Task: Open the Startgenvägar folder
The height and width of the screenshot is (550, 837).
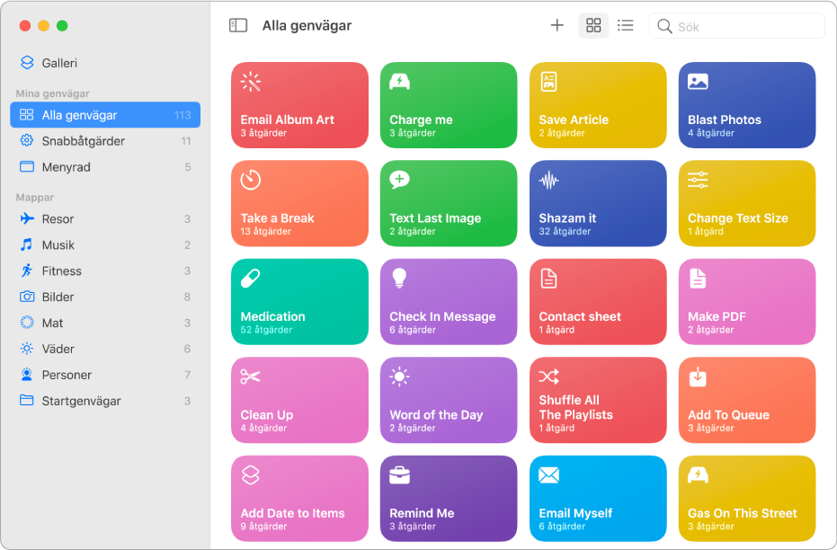Action: pyautogui.click(x=81, y=401)
